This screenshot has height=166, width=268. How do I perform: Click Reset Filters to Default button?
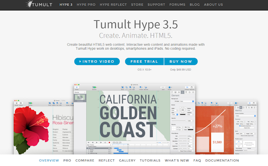pos(186,151)
